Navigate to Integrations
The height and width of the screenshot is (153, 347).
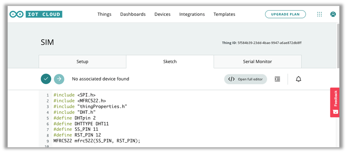click(x=192, y=14)
